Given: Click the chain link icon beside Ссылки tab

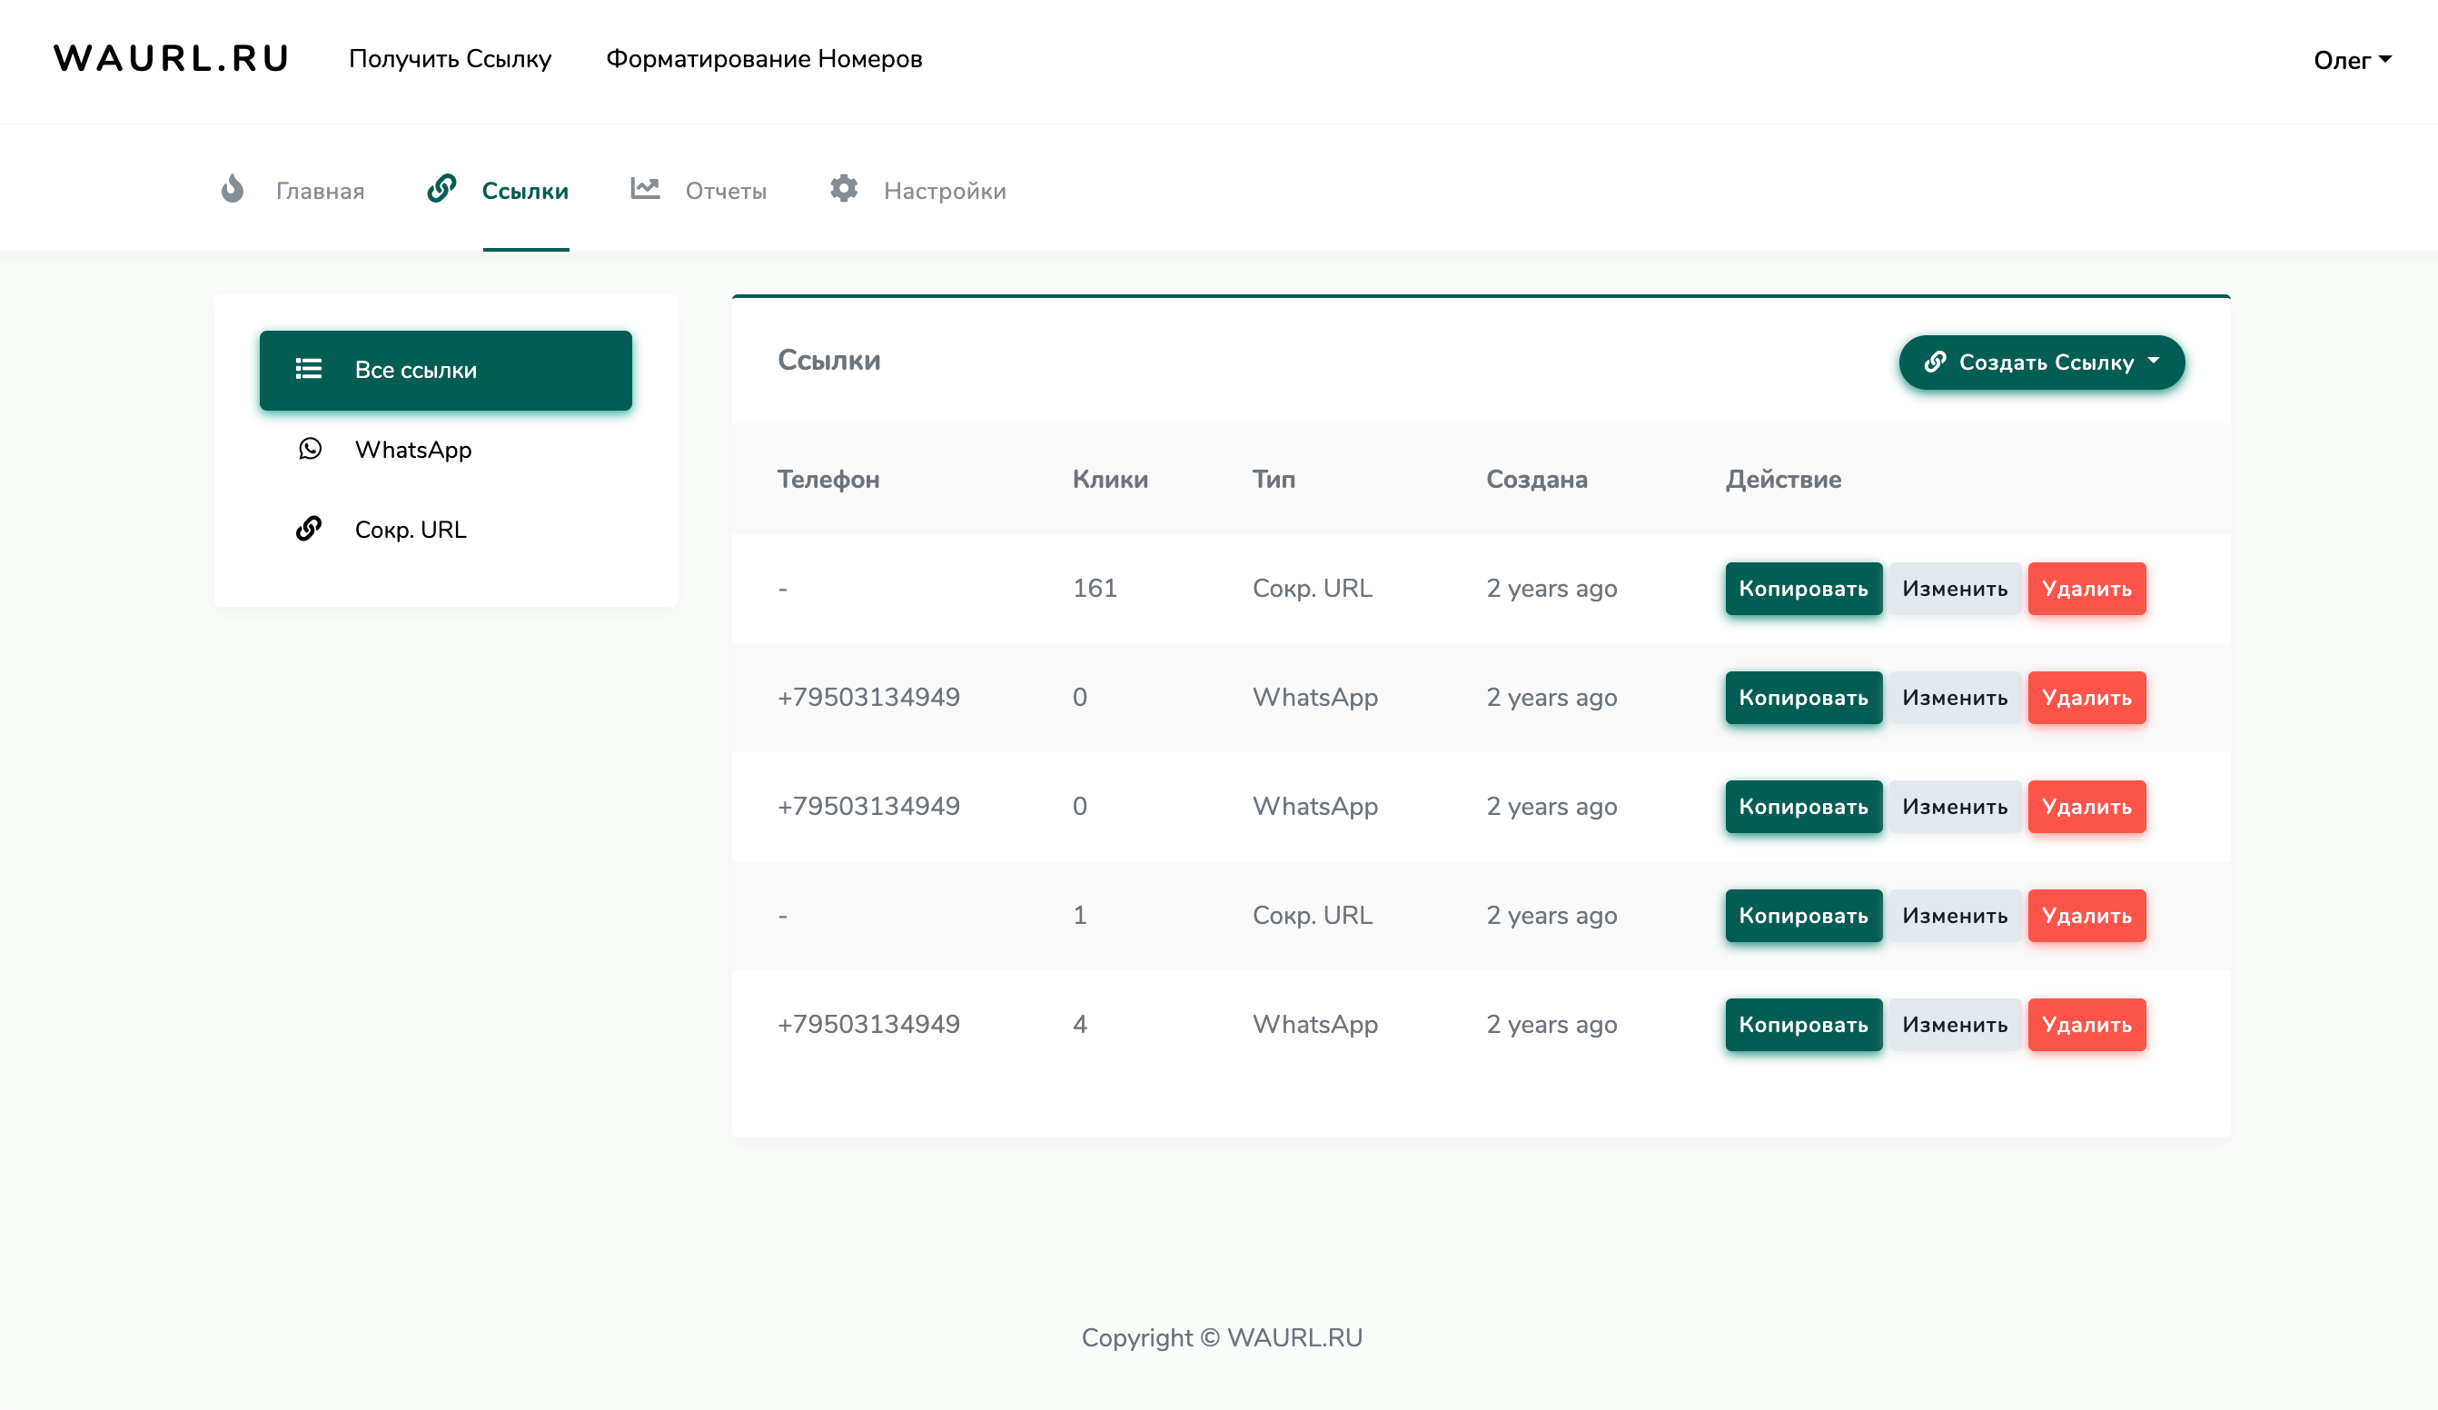Looking at the screenshot, I should pos(442,189).
